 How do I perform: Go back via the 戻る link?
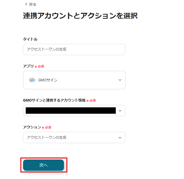tap(33, 4)
